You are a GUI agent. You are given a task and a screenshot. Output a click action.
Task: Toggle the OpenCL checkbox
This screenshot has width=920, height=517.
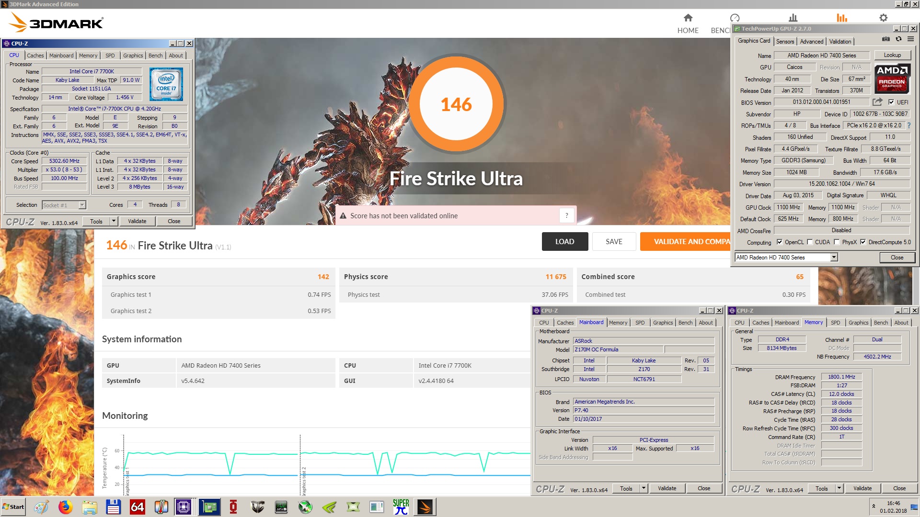pos(780,242)
